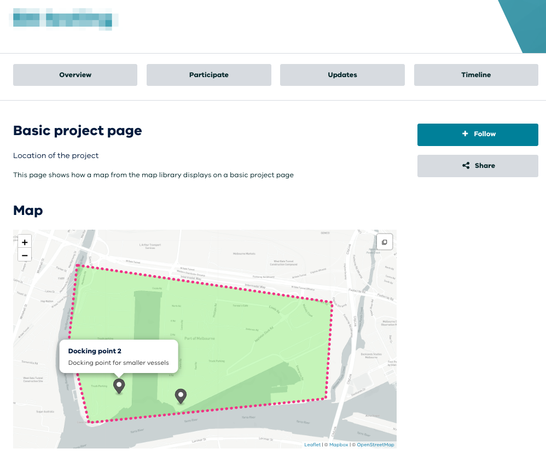Viewport: 546px width, 472px height.
Task: Zoom in on the map
Action: (x=25, y=242)
